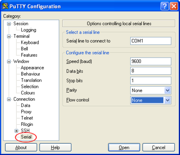
Task: Go to the Colours category
Action: (28, 93)
